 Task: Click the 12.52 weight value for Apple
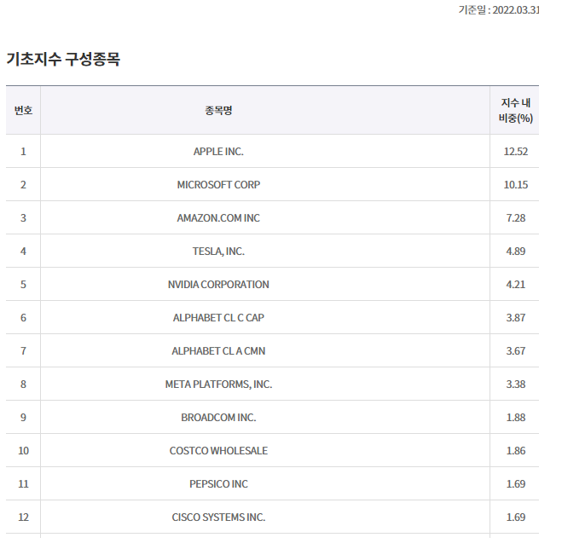tap(516, 152)
